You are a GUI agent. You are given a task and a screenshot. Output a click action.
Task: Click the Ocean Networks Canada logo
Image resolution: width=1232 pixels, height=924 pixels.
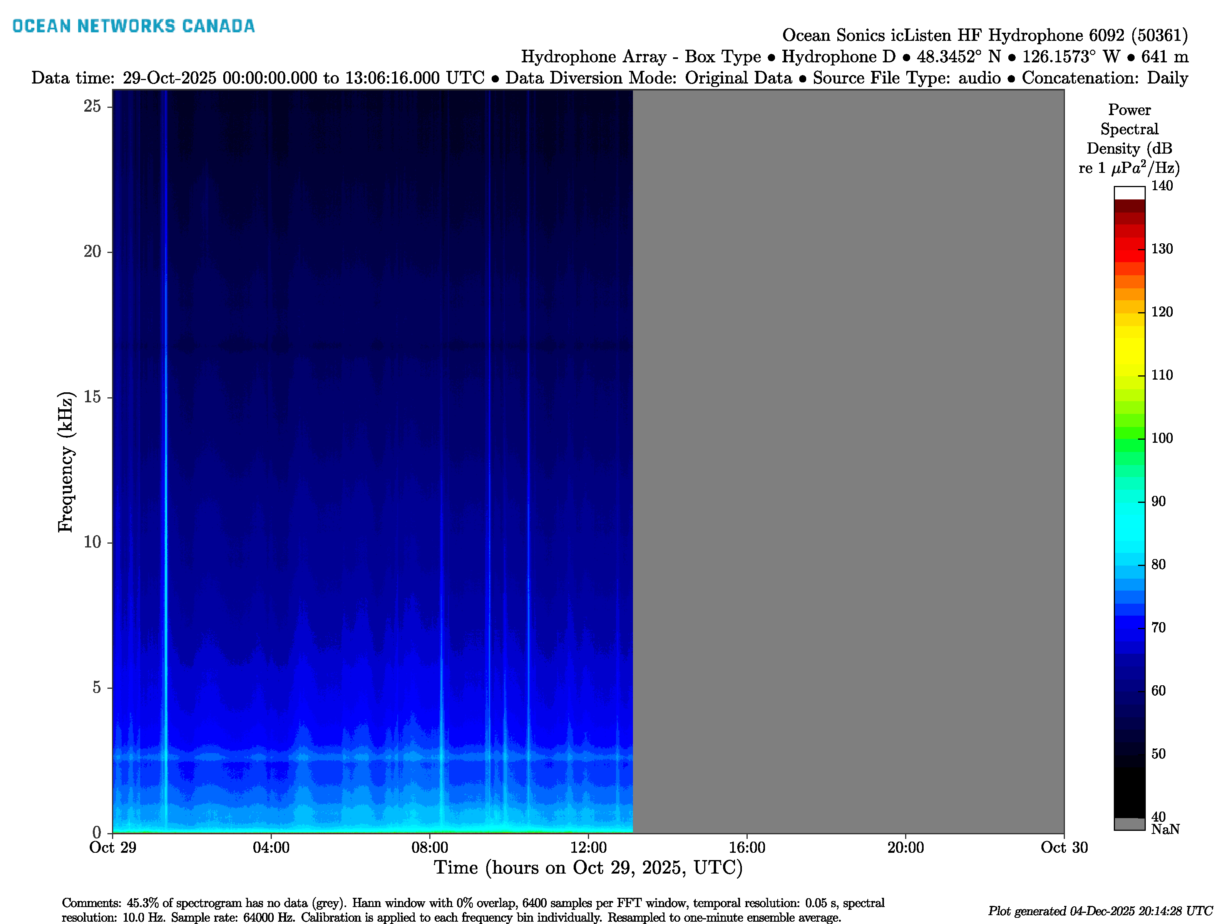(134, 26)
